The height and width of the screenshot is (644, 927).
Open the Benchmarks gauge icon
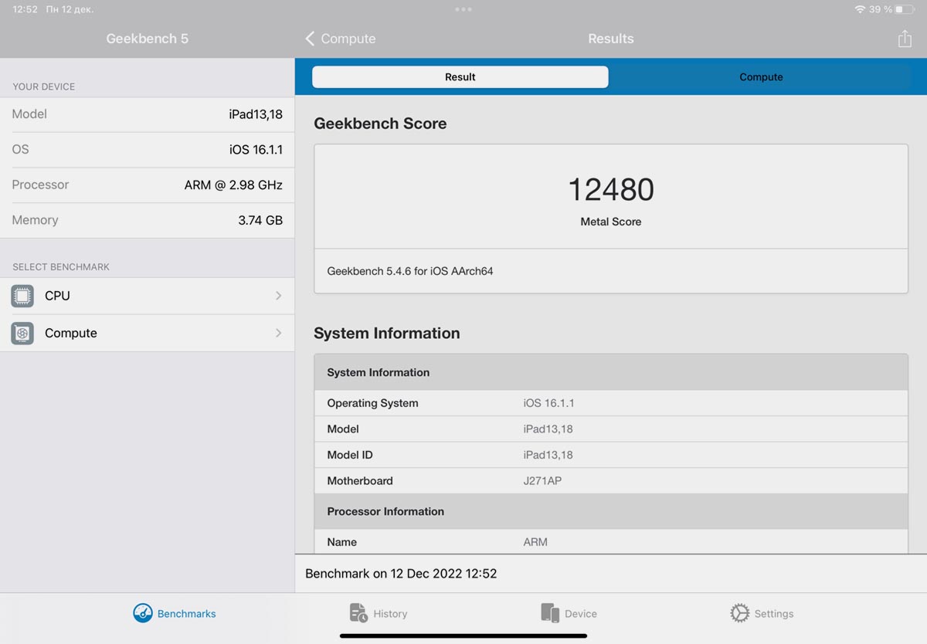pos(143,613)
